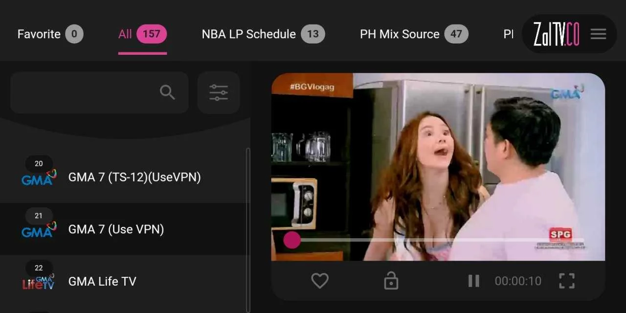Click the channel list scrollbar
The image size is (626, 313).
(x=248, y=230)
